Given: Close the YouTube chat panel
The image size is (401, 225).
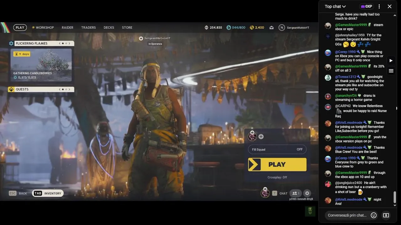Looking at the screenshot, I should click(389, 6).
